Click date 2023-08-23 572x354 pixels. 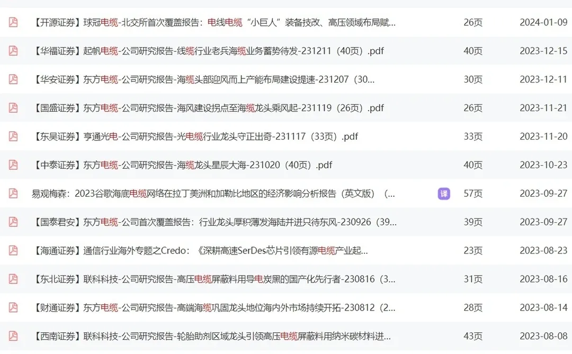click(x=543, y=250)
